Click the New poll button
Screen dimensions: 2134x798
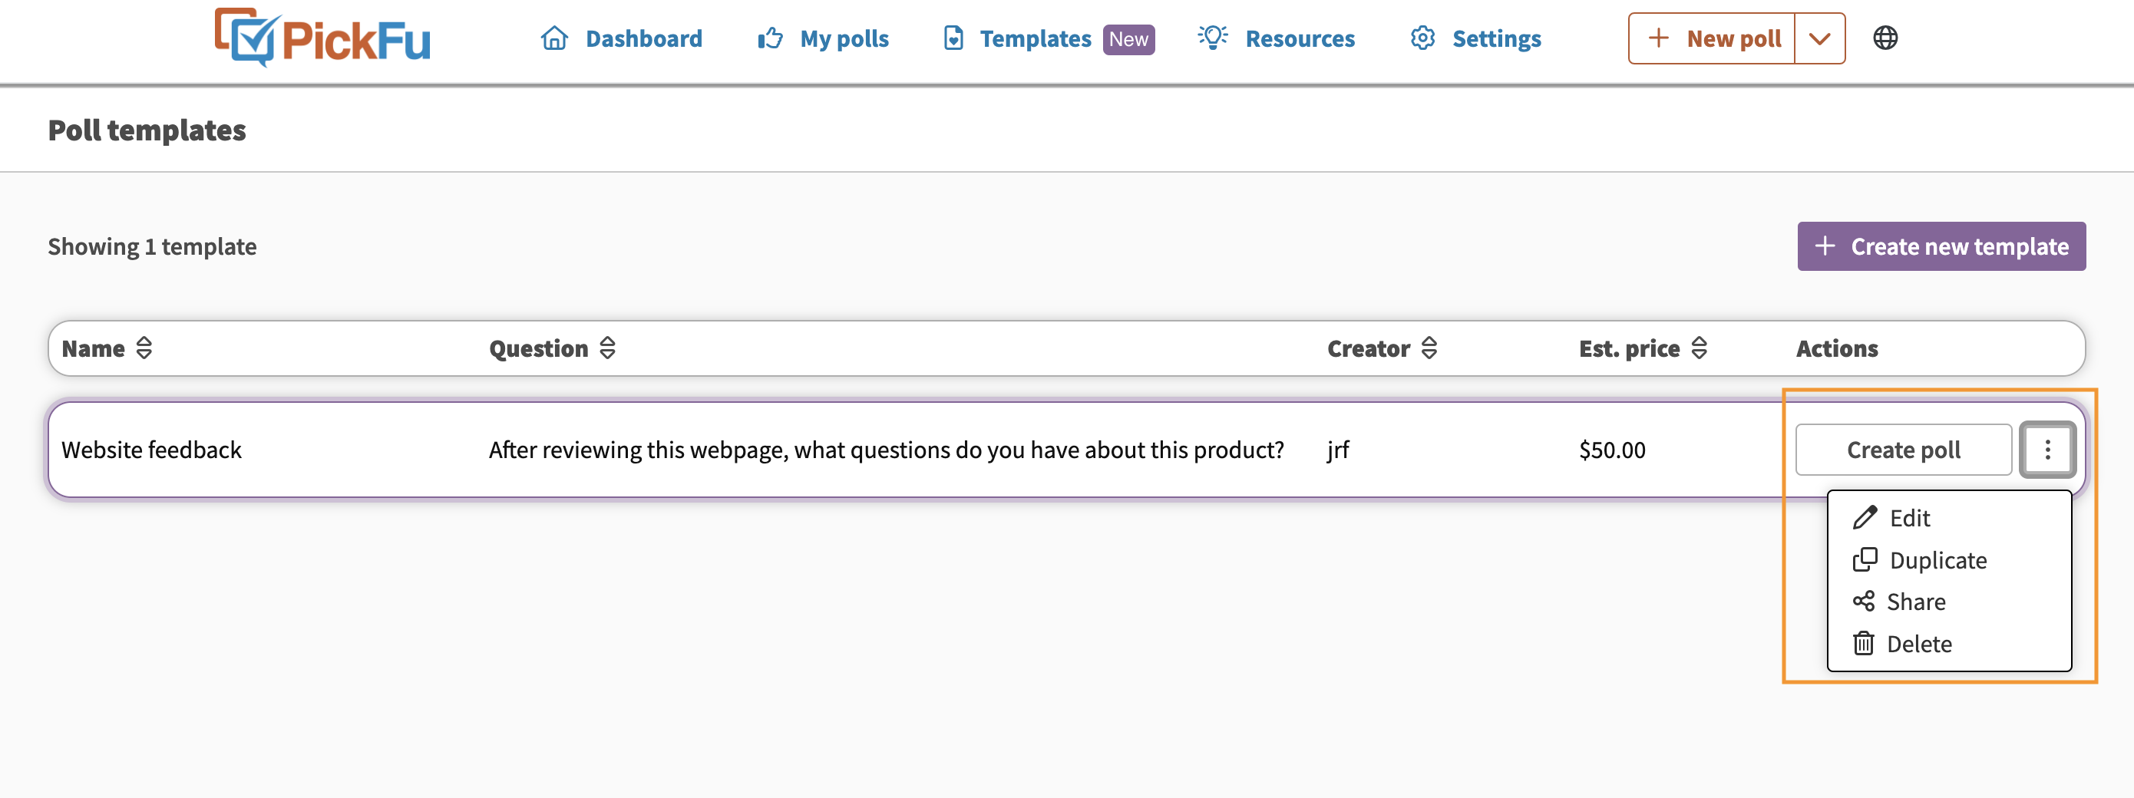pos(1712,38)
